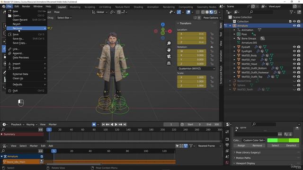The height and width of the screenshot is (170, 303).
Task: Select solid shading mode icon
Action: click(x=207, y=12)
